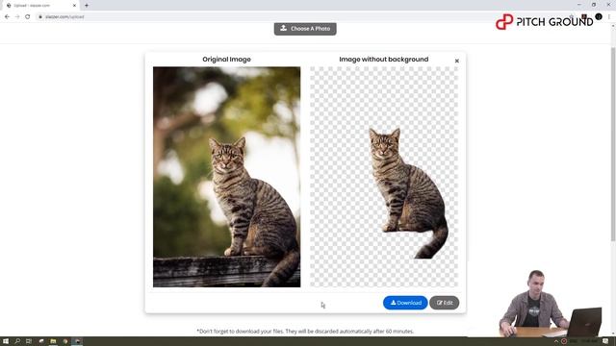616x346 pixels.
Task: Click the page vertical scrollbar
Action: [613, 143]
